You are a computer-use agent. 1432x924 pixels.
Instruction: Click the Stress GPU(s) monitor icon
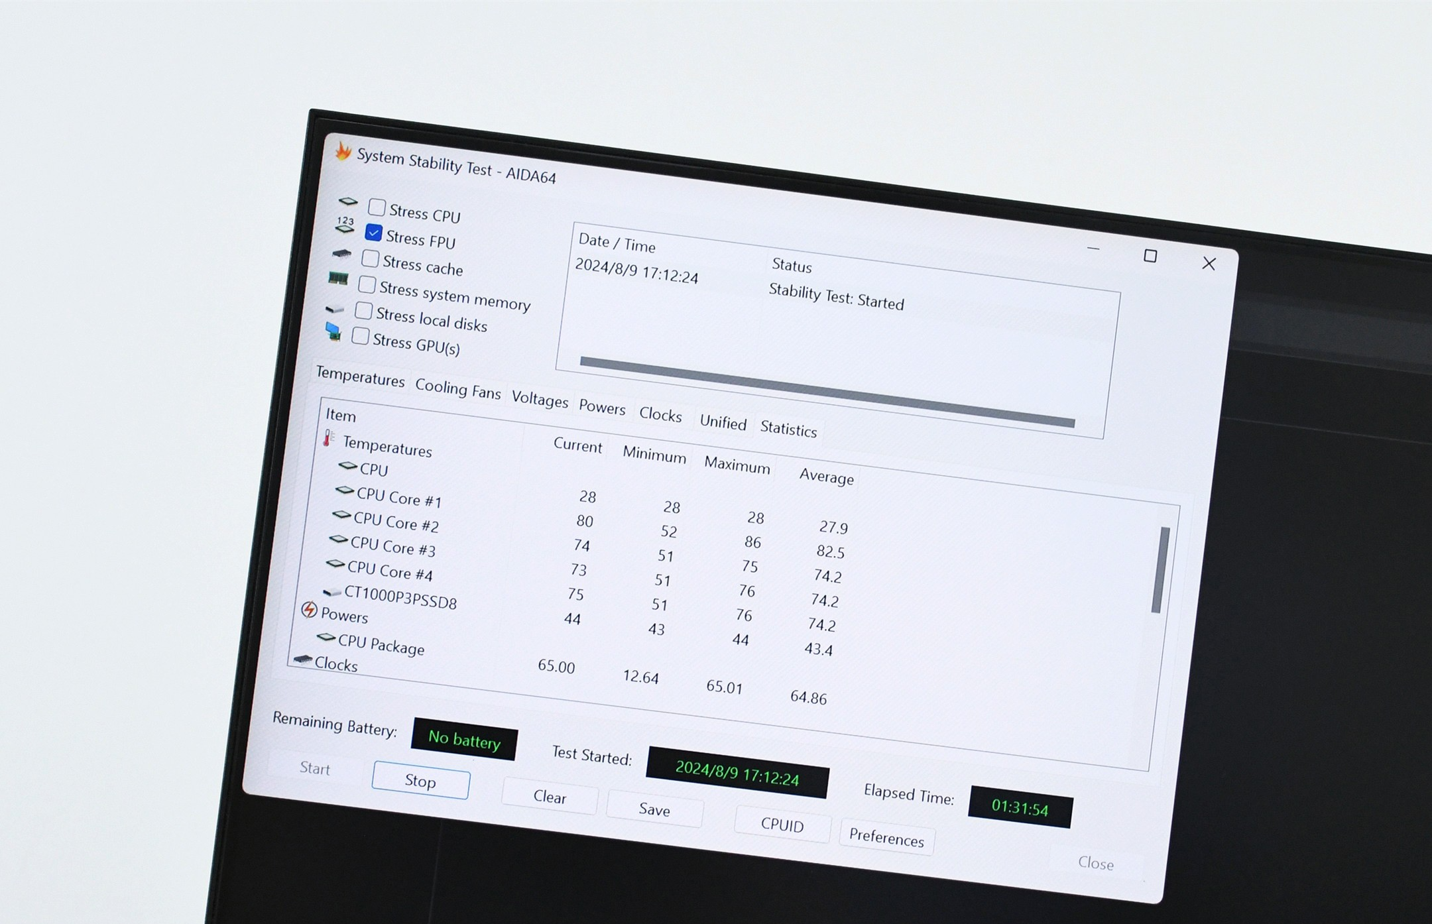pos(333,331)
